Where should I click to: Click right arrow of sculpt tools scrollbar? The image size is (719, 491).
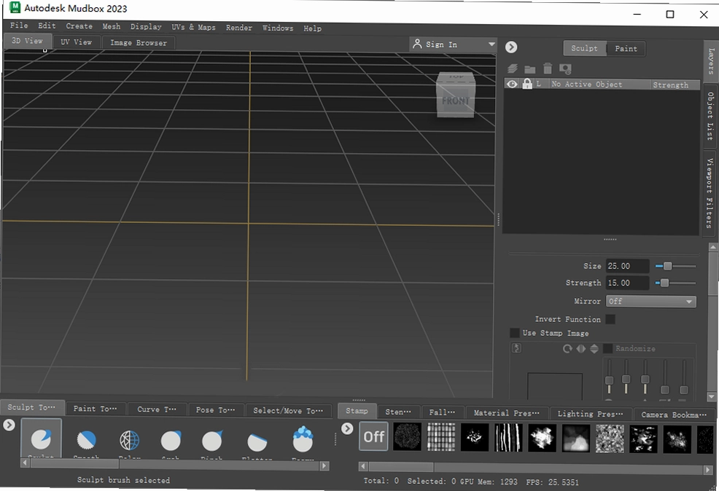click(x=324, y=466)
